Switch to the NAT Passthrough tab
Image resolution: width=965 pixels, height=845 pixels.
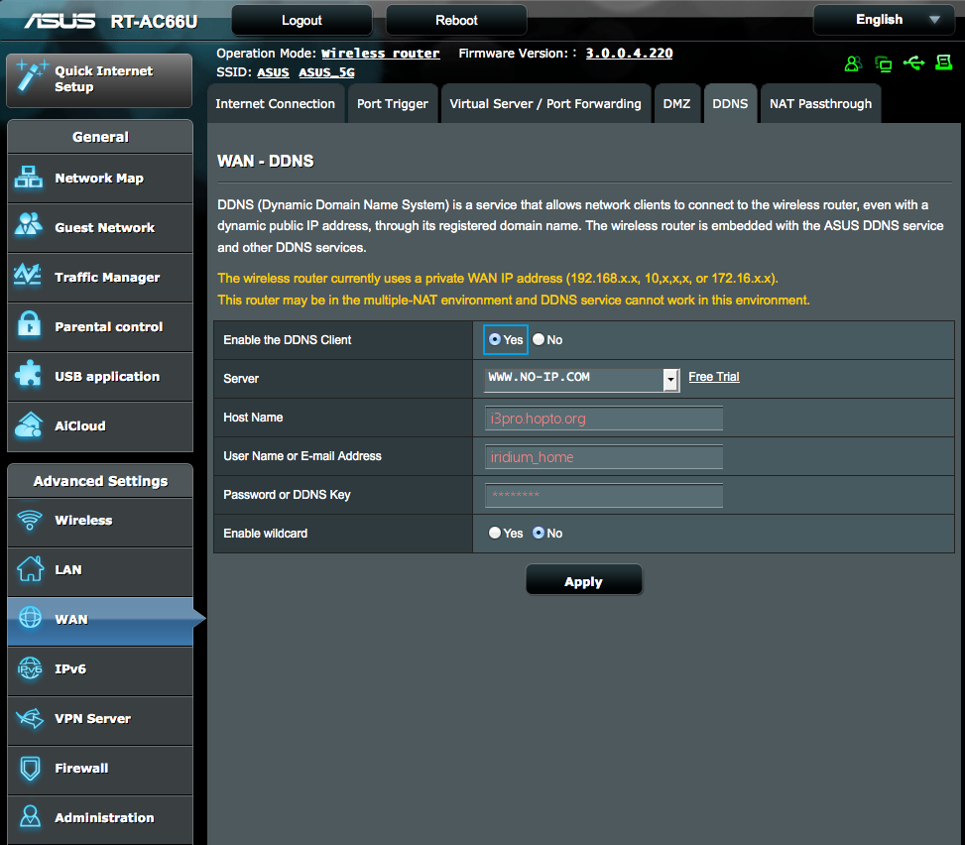tap(820, 104)
